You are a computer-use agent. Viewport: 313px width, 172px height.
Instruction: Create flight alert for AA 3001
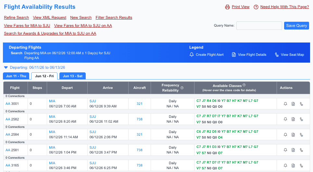click(285, 104)
